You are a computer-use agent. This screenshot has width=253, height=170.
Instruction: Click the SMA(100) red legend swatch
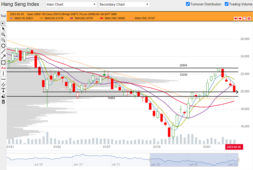click(x=102, y=18)
